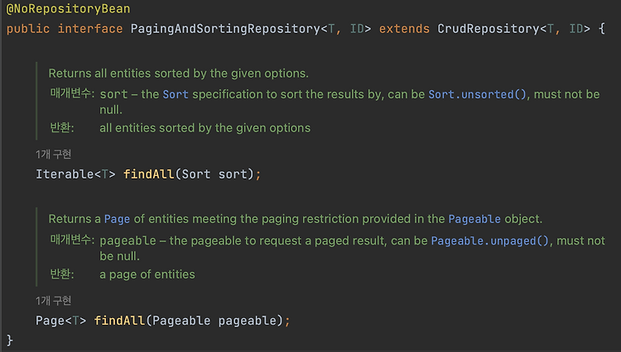Click the 'interface' keyword
This screenshot has width=621, height=352.
pos(90,29)
